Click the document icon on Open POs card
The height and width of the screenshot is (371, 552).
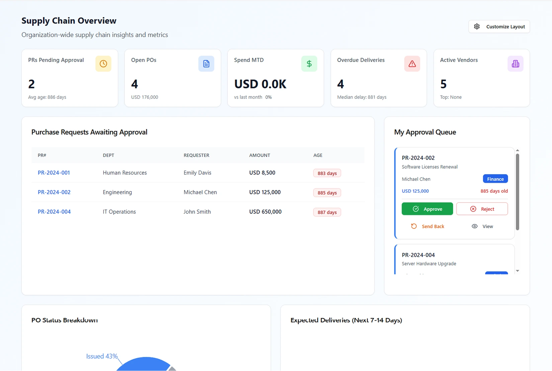[206, 64]
